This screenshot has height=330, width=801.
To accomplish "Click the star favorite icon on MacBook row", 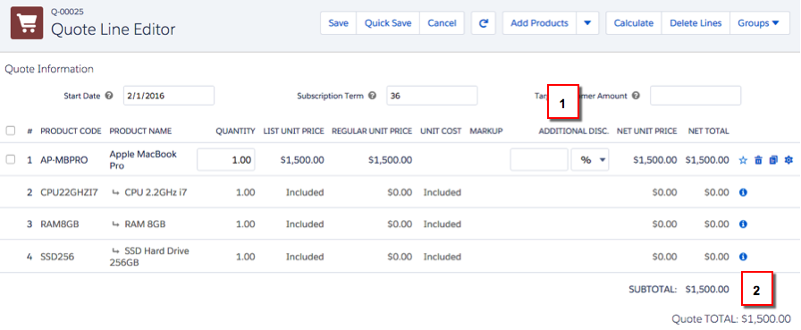I will tap(743, 160).
